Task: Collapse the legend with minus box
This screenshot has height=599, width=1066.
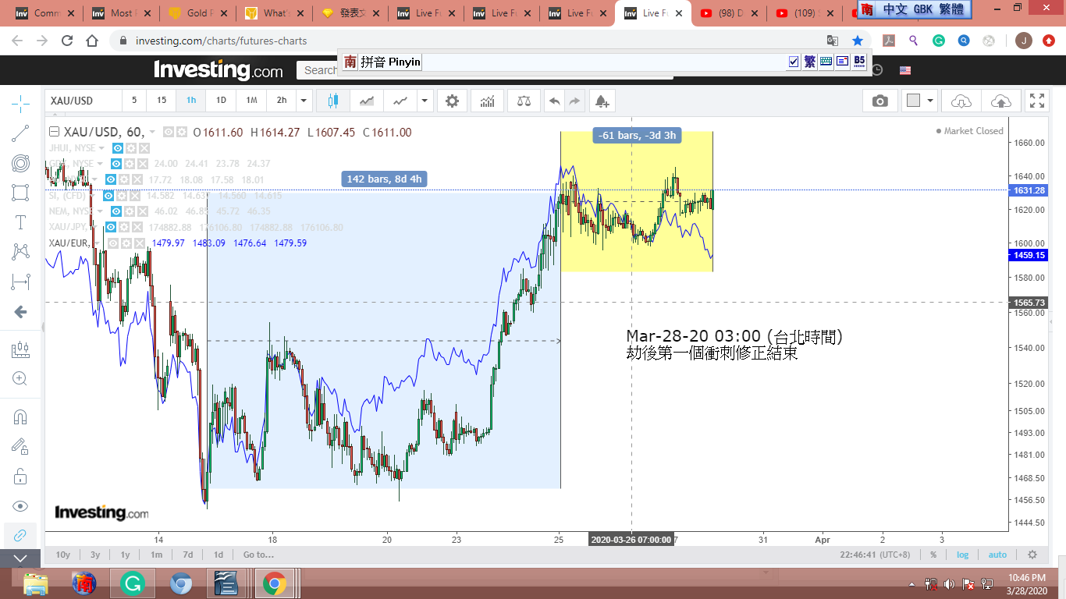Action: click(54, 132)
